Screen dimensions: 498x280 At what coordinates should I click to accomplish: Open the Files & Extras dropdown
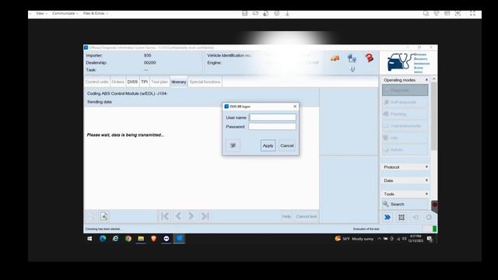tap(96, 13)
